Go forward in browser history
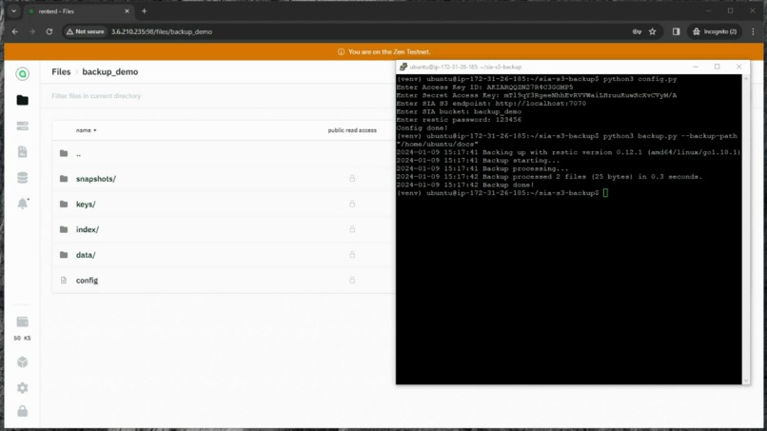The height and width of the screenshot is (431, 767). click(32, 31)
